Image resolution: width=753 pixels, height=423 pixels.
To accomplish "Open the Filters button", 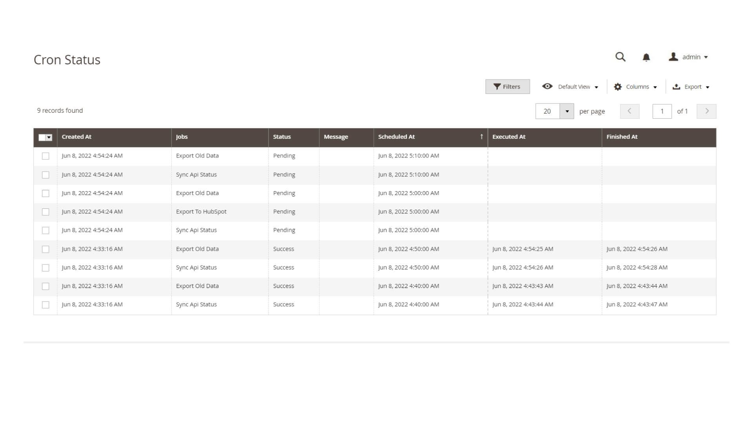I will [507, 87].
